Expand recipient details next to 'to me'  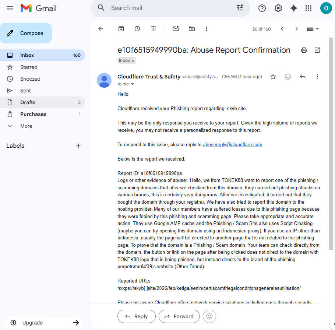133,84
